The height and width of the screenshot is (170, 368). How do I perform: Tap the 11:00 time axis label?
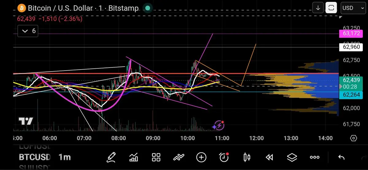[222, 138]
